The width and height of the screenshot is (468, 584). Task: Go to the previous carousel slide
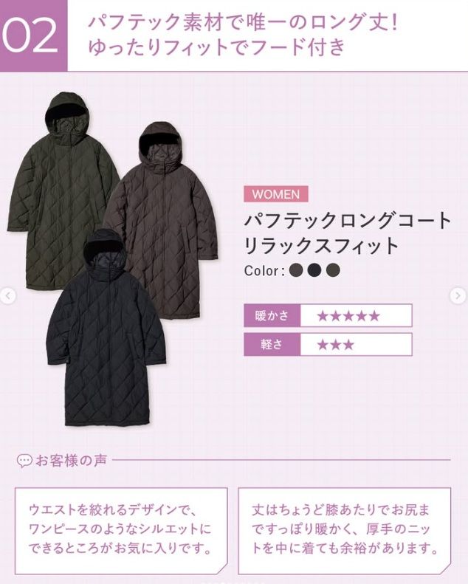click(7, 297)
